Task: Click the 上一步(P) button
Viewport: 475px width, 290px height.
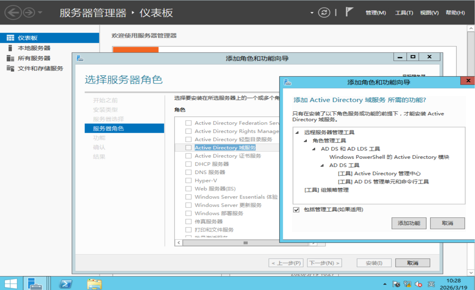Action: click(x=286, y=263)
